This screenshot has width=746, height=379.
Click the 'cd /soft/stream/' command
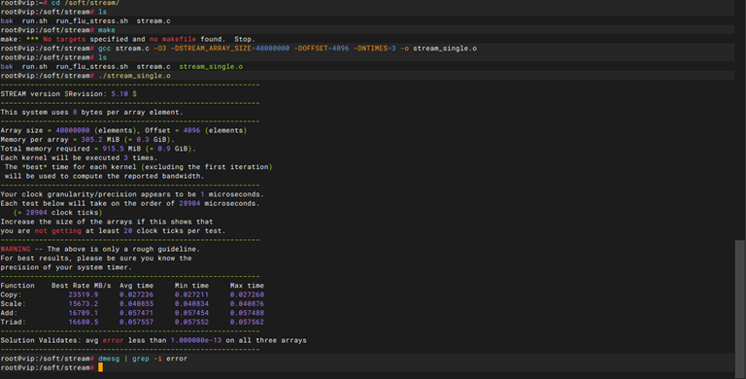85,3
